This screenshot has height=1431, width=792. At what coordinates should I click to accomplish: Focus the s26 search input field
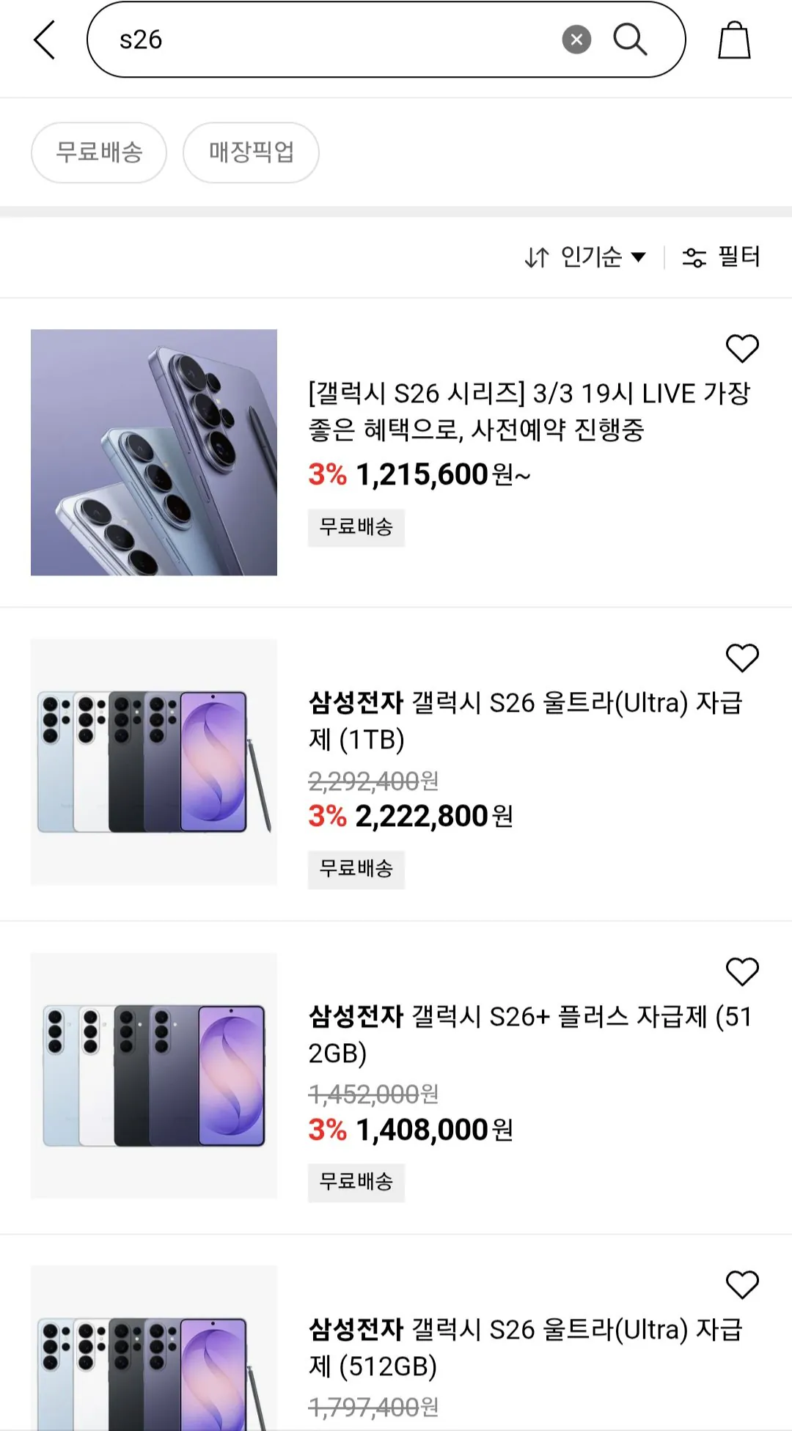coord(330,40)
